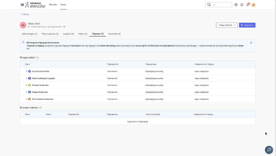Click the Tilgangsnivå header in På egen enhet
This screenshot has width=276, height=156.
(x=113, y=64)
